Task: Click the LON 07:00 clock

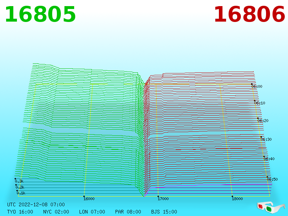Action: point(92,212)
